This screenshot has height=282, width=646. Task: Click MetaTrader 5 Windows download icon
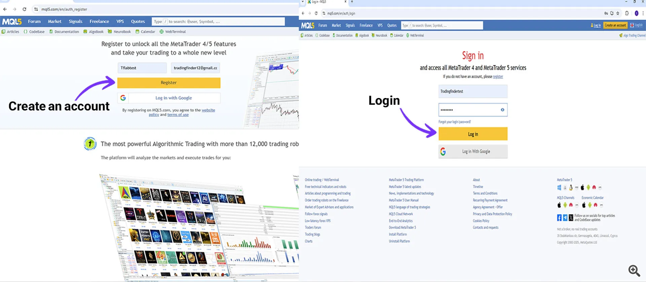point(559,187)
